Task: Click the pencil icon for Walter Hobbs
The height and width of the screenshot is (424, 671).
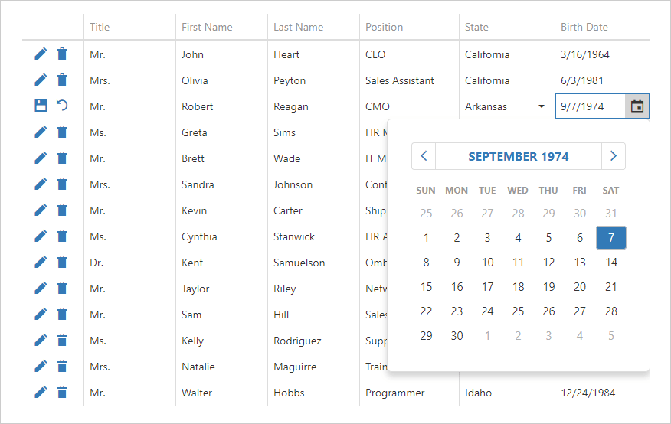Action: [x=41, y=393]
